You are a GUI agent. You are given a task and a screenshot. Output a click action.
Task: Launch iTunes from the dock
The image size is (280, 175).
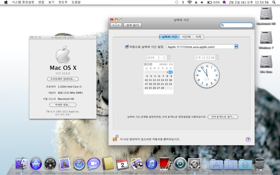point(151,164)
